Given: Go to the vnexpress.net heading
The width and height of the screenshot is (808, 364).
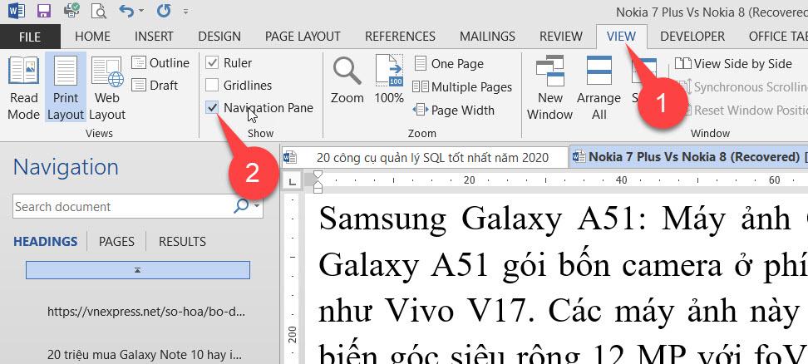Looking at the screenshot, I should (145, 312).
